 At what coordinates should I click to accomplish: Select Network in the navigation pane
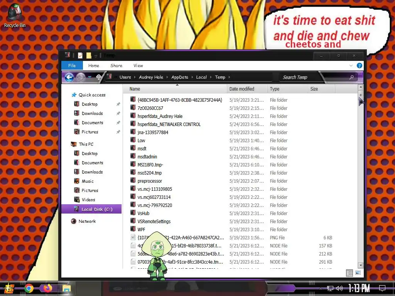(87, 221)
